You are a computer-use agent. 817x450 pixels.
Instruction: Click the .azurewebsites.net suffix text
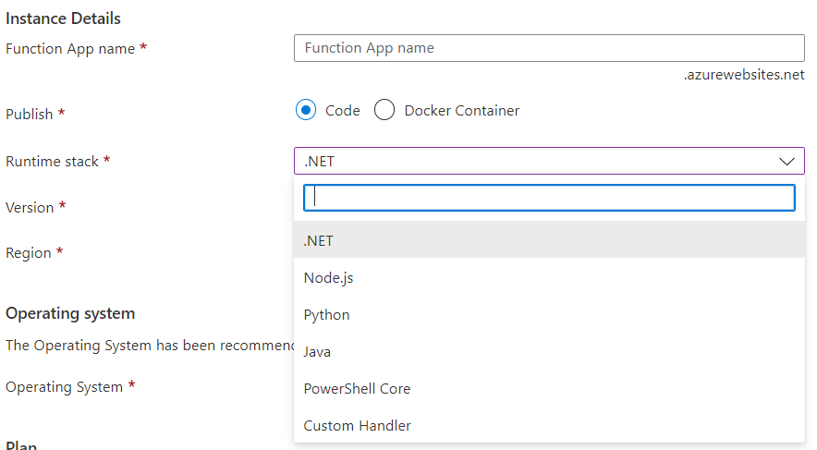744,75
